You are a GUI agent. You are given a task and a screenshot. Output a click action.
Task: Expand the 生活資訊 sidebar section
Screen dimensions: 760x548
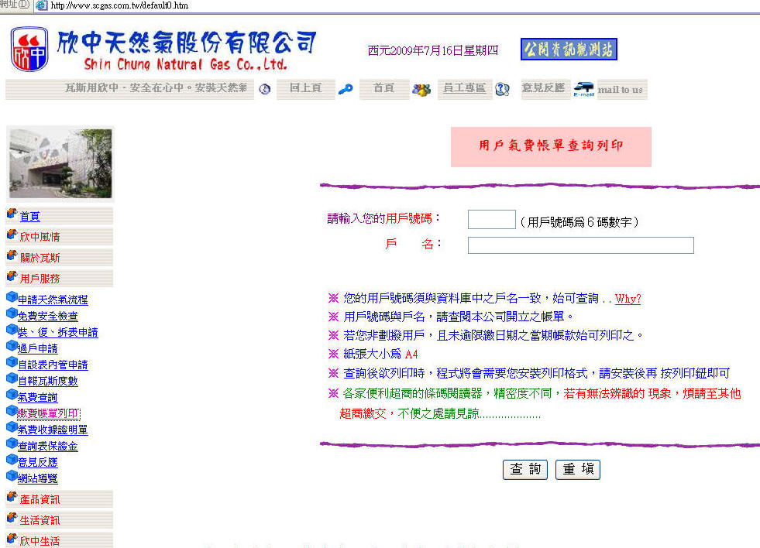(x=40, y=520)
